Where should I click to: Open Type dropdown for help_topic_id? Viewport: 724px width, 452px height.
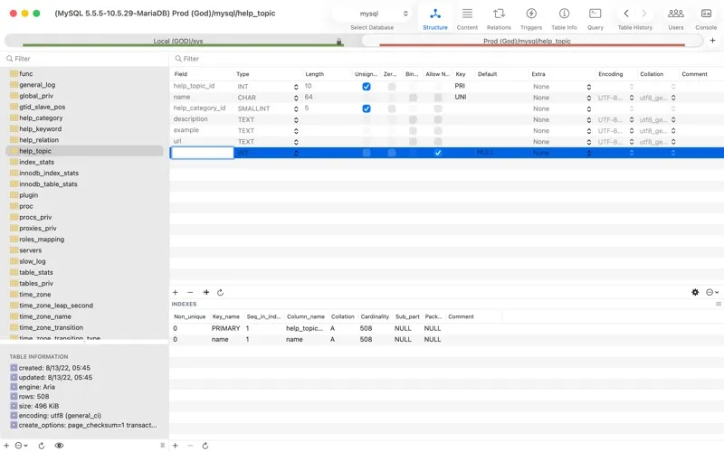coord(296,87)
